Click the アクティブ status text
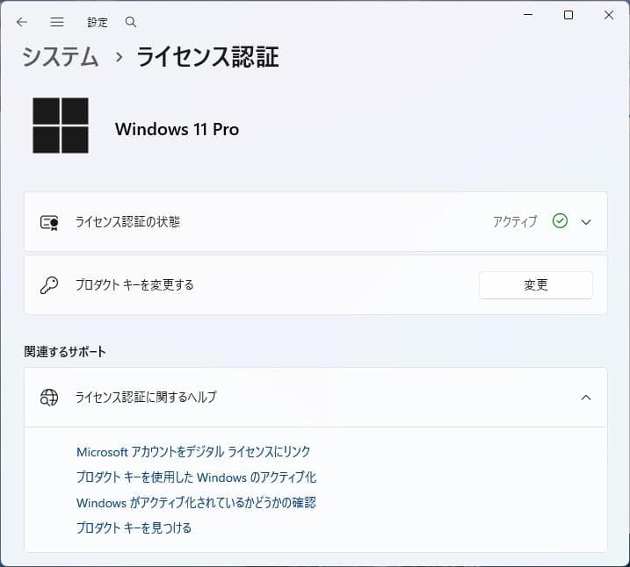The width and height of the screenshot is (630, 567). point(515,221)
